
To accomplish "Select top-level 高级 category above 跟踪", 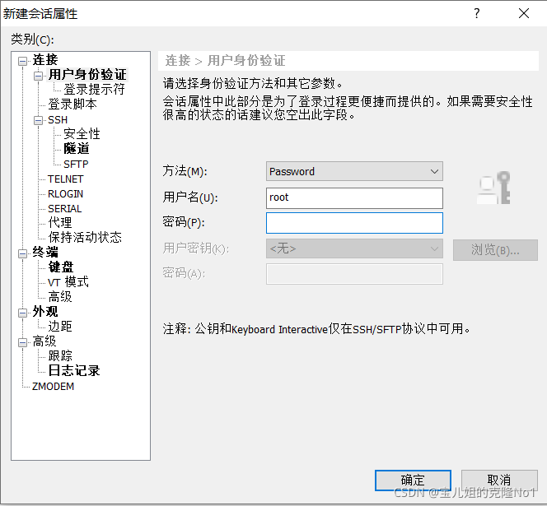I will pos(44,341).
